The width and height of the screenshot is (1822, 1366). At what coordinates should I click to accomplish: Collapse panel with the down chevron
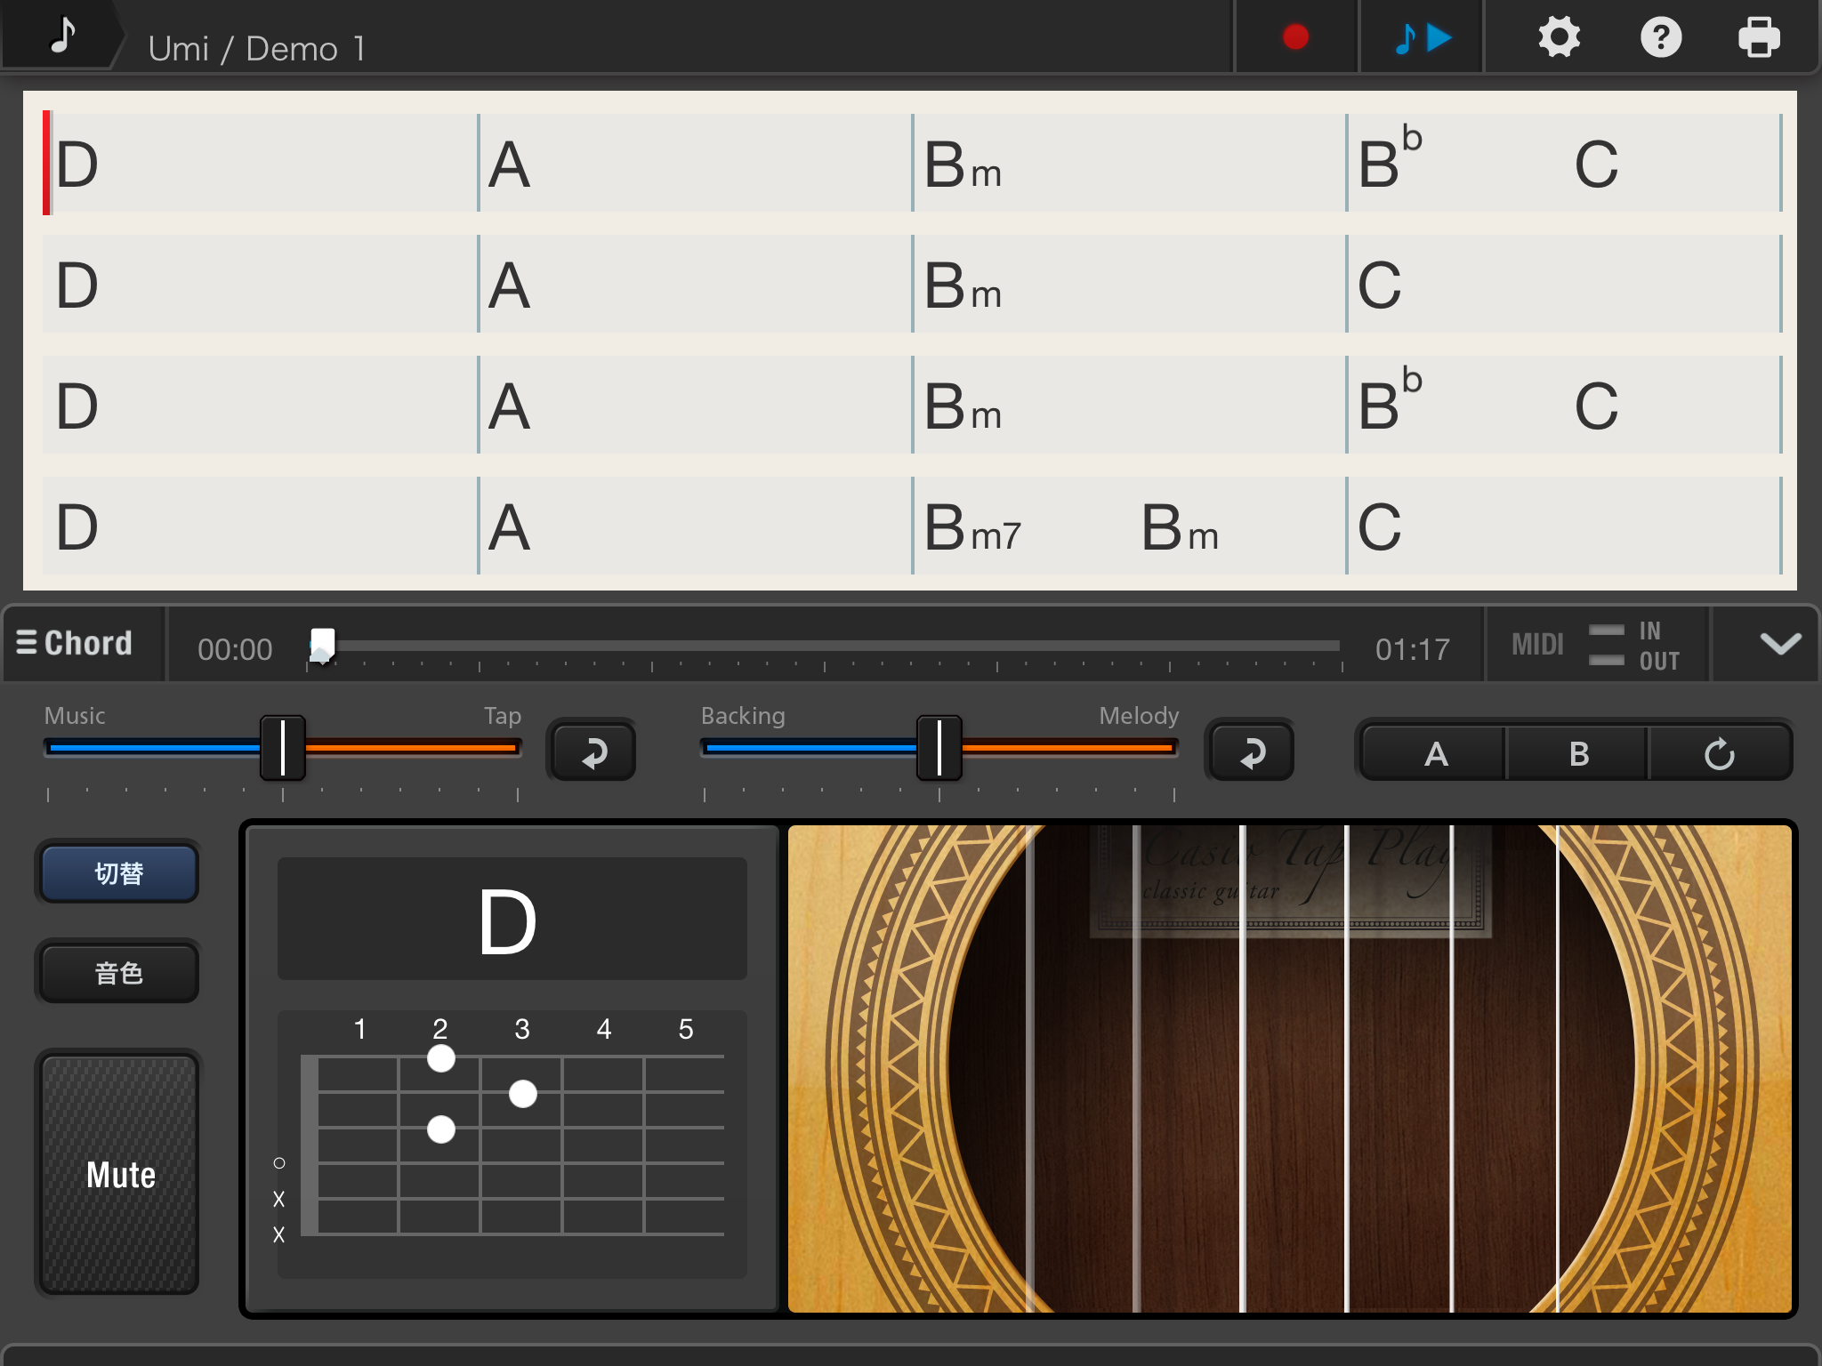(1780, 643)
